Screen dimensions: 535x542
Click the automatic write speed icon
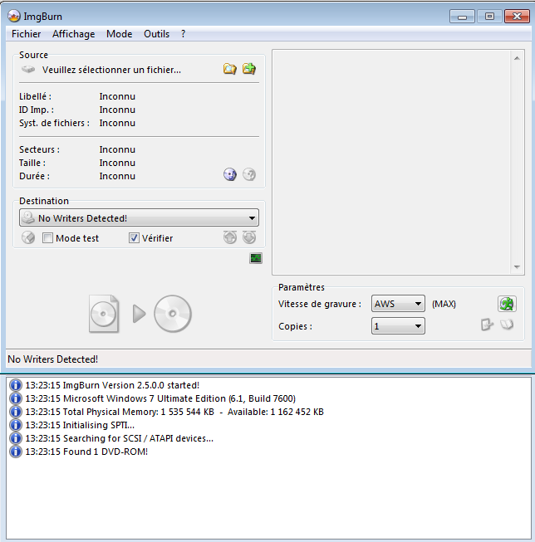pos(507,304)
